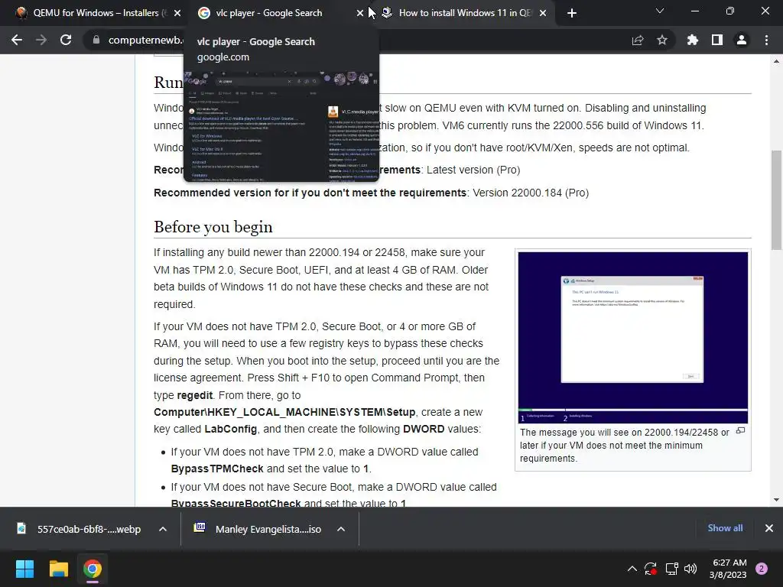Image resolution: width=783 pixels, height=587 pixels.
Task: Reload the current page
Action: point(66,40)
